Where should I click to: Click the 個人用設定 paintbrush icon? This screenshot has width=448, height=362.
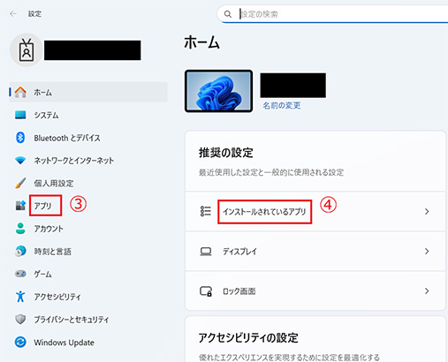[x=20, y=183]
